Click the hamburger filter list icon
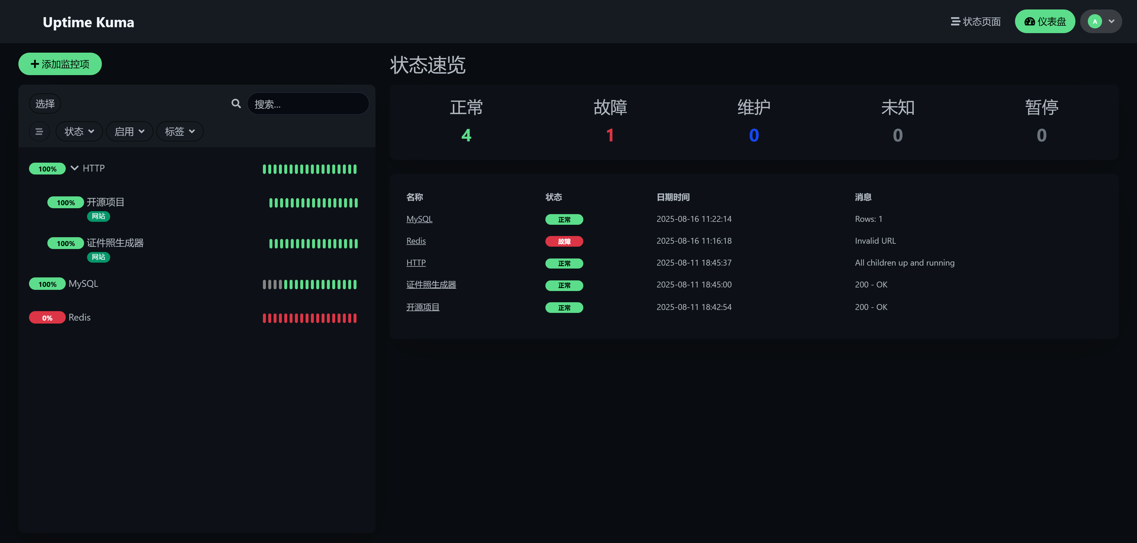 tap(39, 131)
